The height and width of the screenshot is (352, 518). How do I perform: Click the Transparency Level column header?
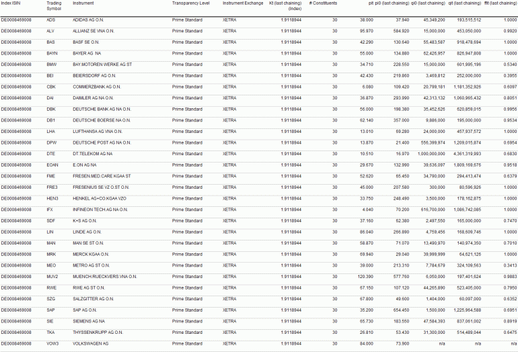pos(190,3)
